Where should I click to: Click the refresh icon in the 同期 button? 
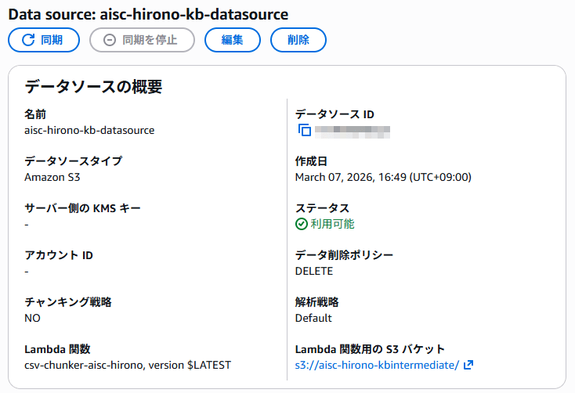tap(28, 40)
